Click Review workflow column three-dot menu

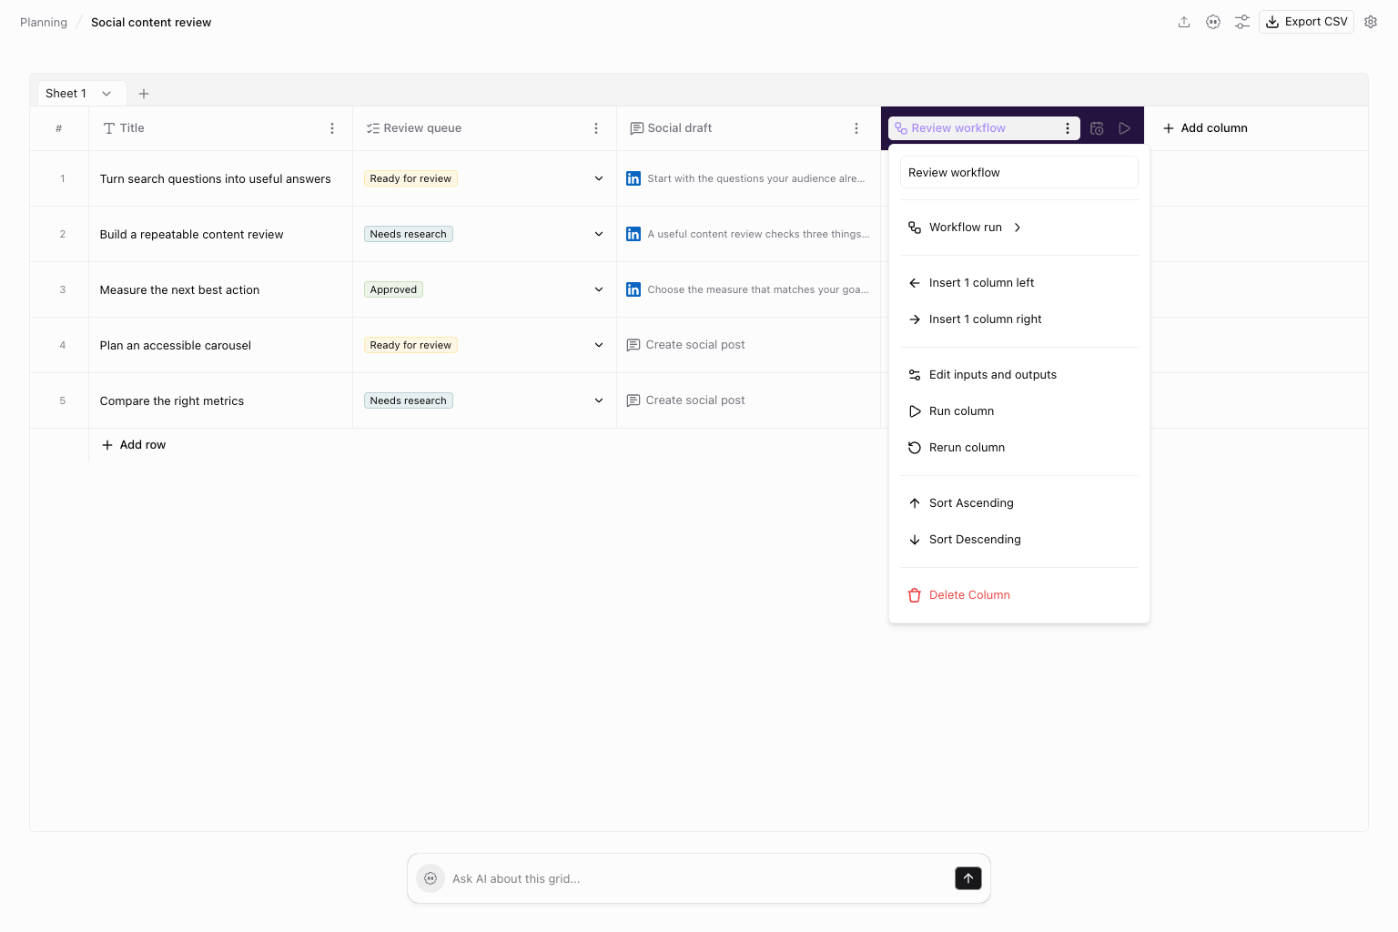point(1068,128)
